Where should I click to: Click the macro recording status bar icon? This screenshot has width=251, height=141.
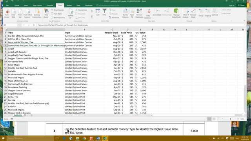click(12, 119)
